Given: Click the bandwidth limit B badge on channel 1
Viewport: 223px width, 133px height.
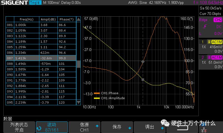Looking at the screenshot, I should tap(209, 42).
